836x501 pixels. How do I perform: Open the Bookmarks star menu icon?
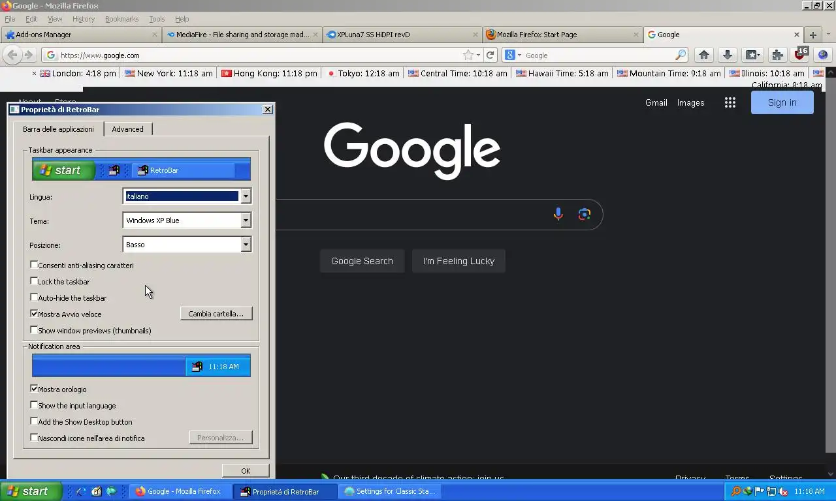pos(752,55)
